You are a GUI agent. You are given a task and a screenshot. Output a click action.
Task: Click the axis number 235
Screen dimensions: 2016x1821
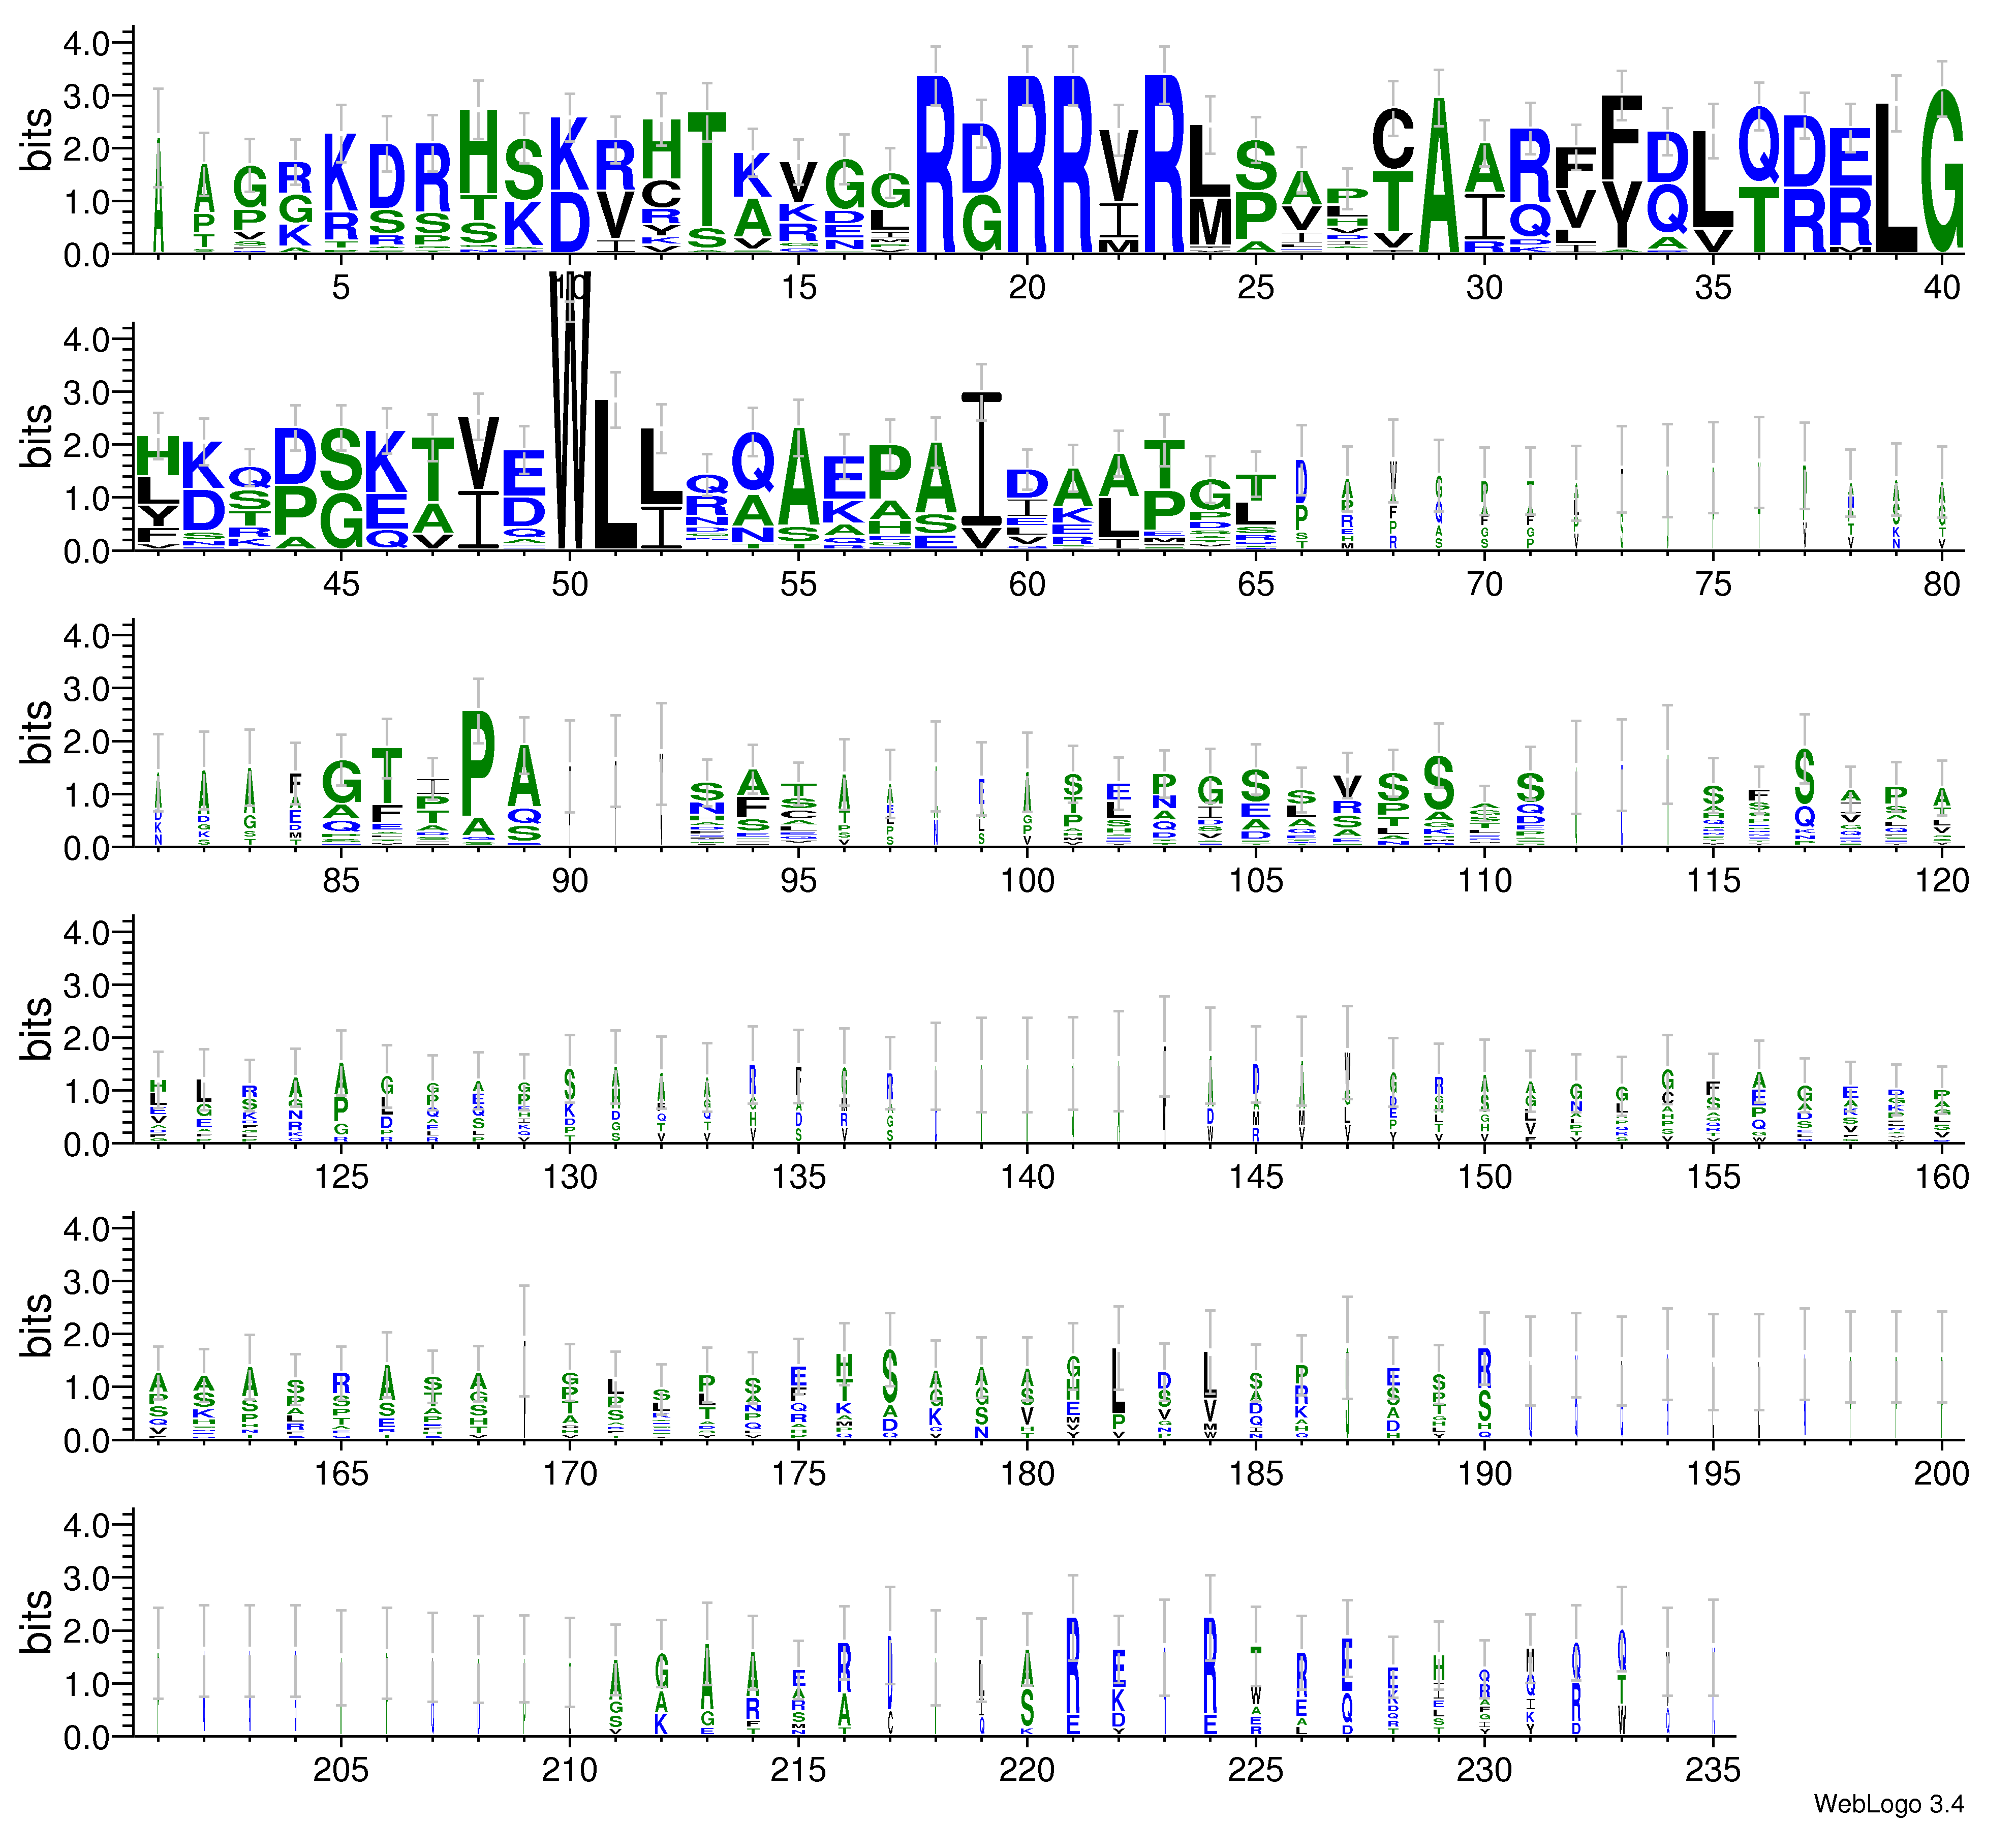[x=1712, y=1771]
